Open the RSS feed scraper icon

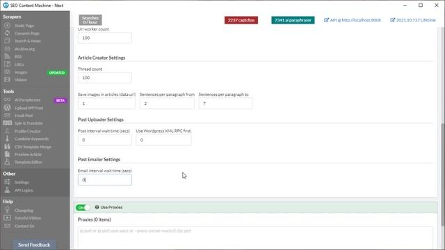[x=7, y=56]
